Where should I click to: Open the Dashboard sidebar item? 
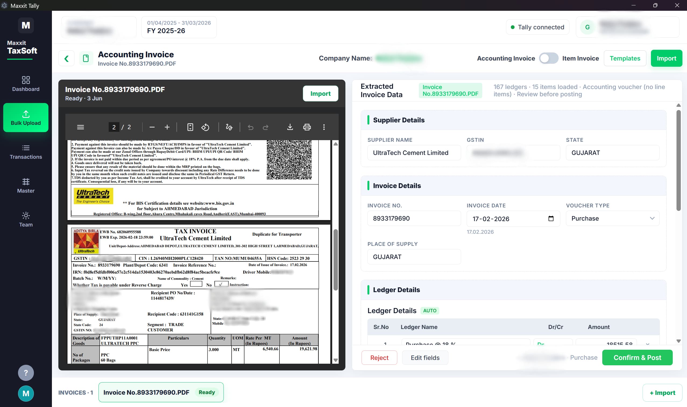(x=26, y=83)
